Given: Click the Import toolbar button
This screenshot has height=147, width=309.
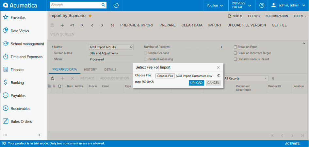Looking at the screenshot, I should click(215, 25).
